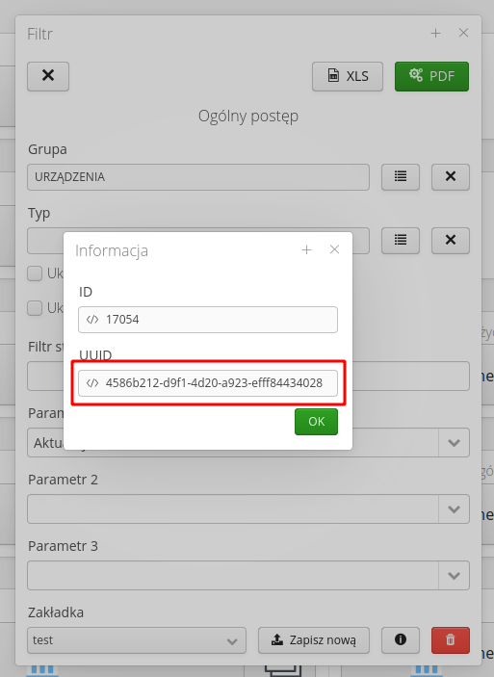This screenshot has height=677, width=494.
Task: Click the Zapisz nową button
Action: pyautogui.click(x=314, y=640)
